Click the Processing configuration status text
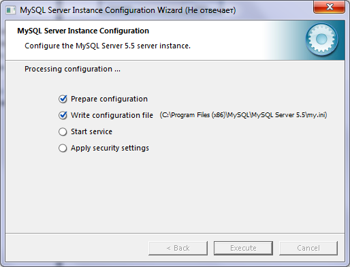This screenshot has height=267, width=350. [72, 69]
